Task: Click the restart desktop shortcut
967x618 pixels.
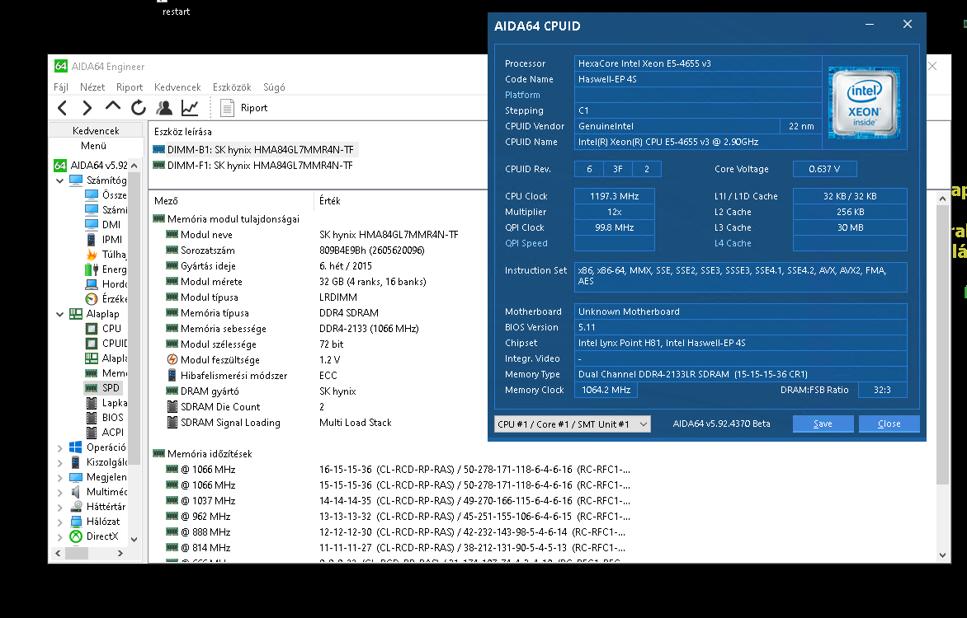Action: click(176, 8)
